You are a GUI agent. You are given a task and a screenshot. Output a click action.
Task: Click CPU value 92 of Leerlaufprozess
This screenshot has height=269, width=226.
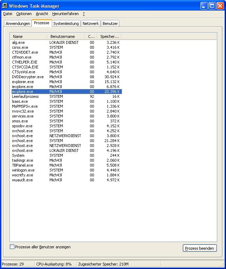tap(92, 96)
